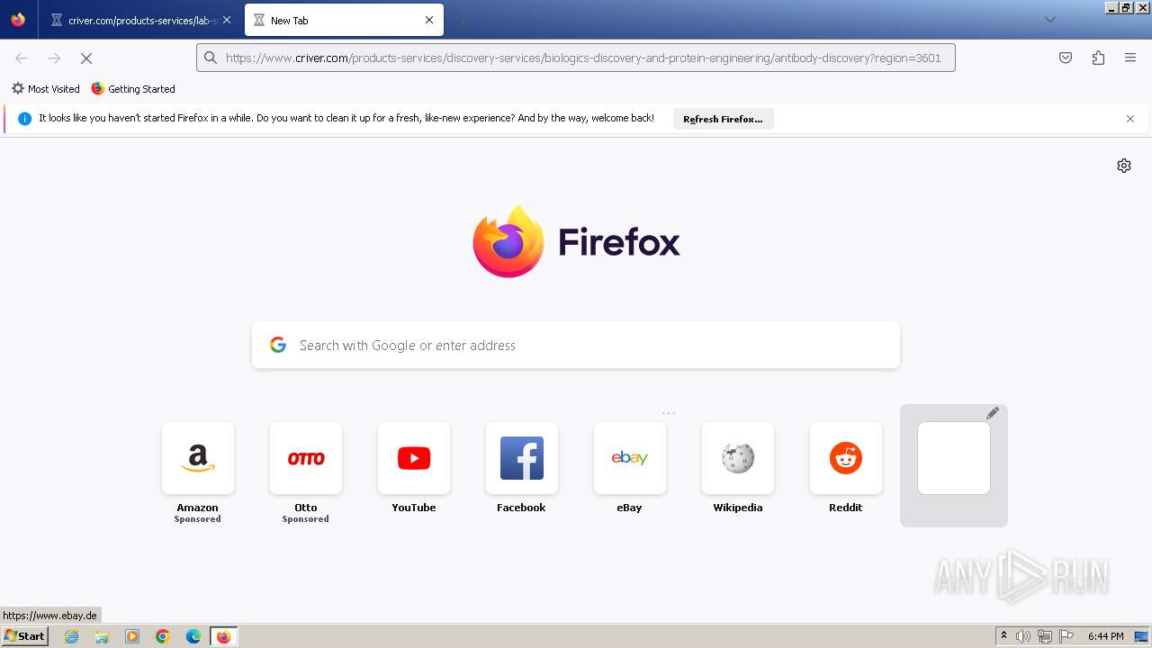1152x648 pixels.
Task: Click the search magnifier in address bar
Action: pos(211,58)
